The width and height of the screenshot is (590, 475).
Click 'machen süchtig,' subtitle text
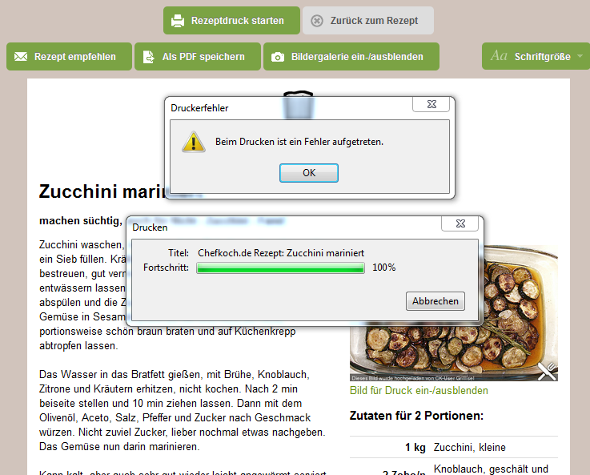point(81,220)
